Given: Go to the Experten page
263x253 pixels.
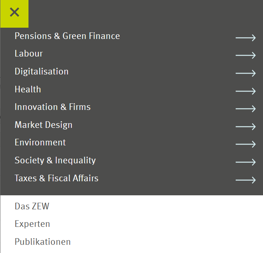Looking at the screenshot, I should (32, 224).
